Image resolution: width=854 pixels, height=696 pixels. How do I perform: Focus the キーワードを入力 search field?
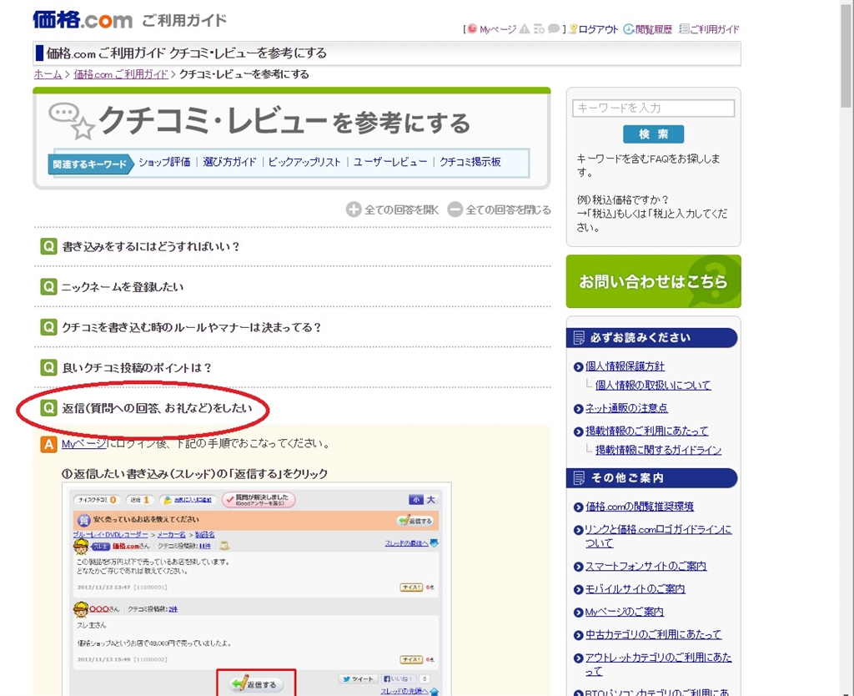click(x=653, y=108)
